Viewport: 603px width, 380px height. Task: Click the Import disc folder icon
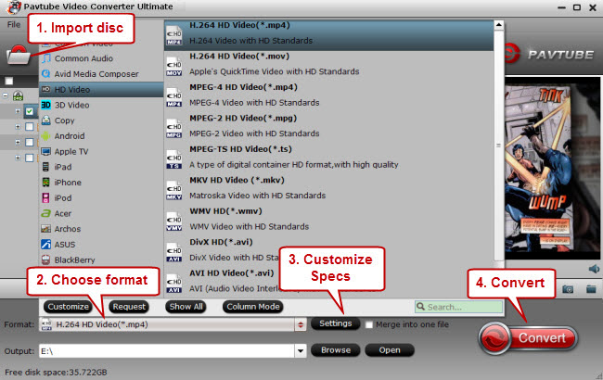18,55
